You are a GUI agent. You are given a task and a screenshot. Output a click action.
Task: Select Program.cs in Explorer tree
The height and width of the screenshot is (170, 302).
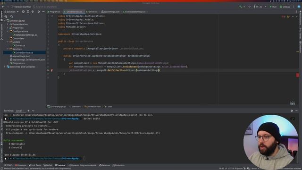pyautogui.click(x=17, y=63)
